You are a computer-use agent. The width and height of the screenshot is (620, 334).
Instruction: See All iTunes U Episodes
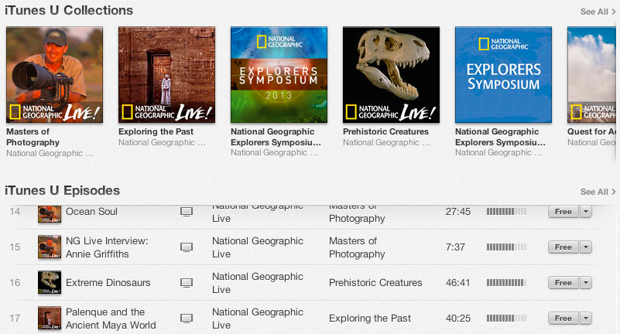pyautogui.click(x=598, y=192)
